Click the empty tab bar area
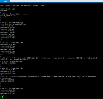The image size is (103, 99). click(57, 1)
